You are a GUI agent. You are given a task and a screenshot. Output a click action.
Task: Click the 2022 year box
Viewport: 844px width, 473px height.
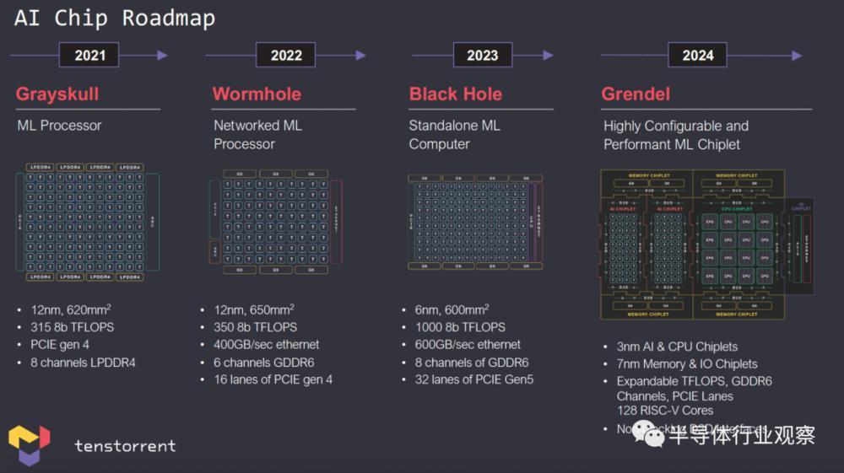(x=285, y=55)
